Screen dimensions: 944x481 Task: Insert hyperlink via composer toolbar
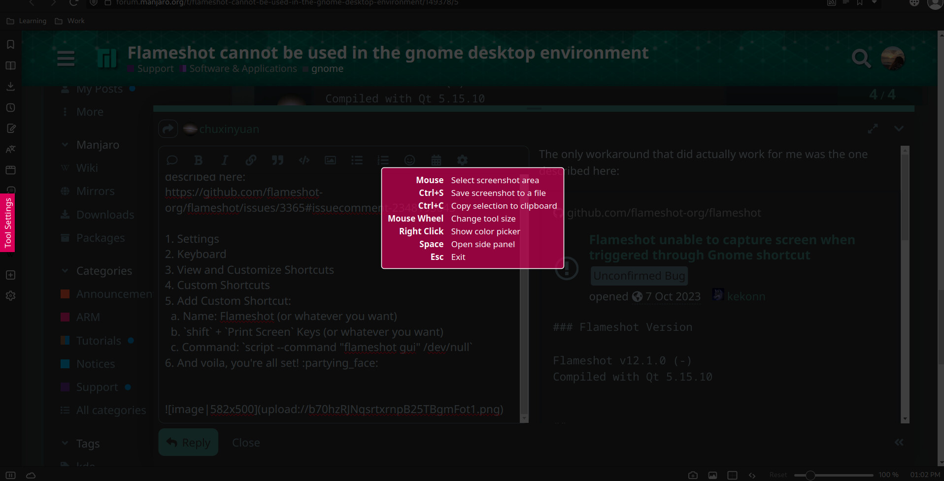pyautogui.click(x=251, y=160)
